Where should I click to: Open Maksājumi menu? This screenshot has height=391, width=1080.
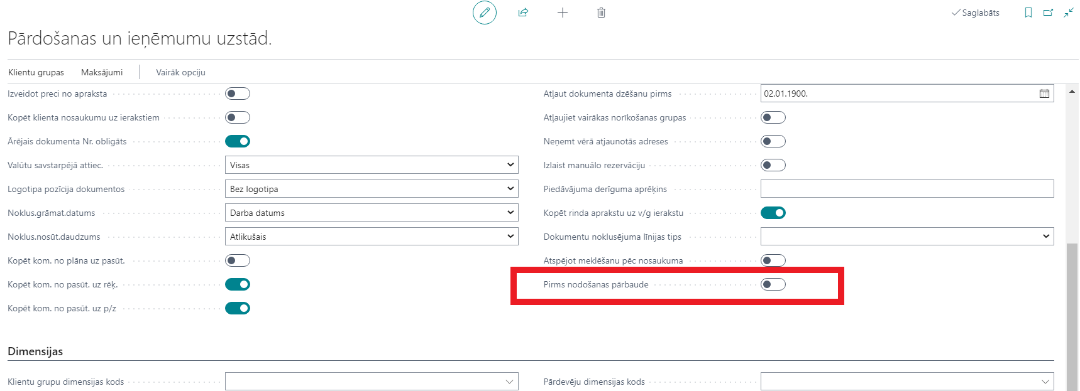click(x=102, y=72)
